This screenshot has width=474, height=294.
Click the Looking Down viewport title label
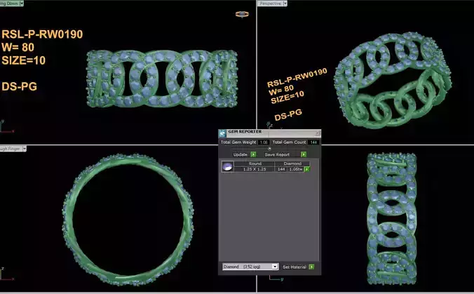point(9,4)
